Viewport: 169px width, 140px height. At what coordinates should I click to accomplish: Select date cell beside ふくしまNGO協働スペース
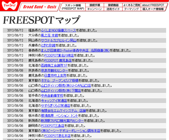click(15, 30)
